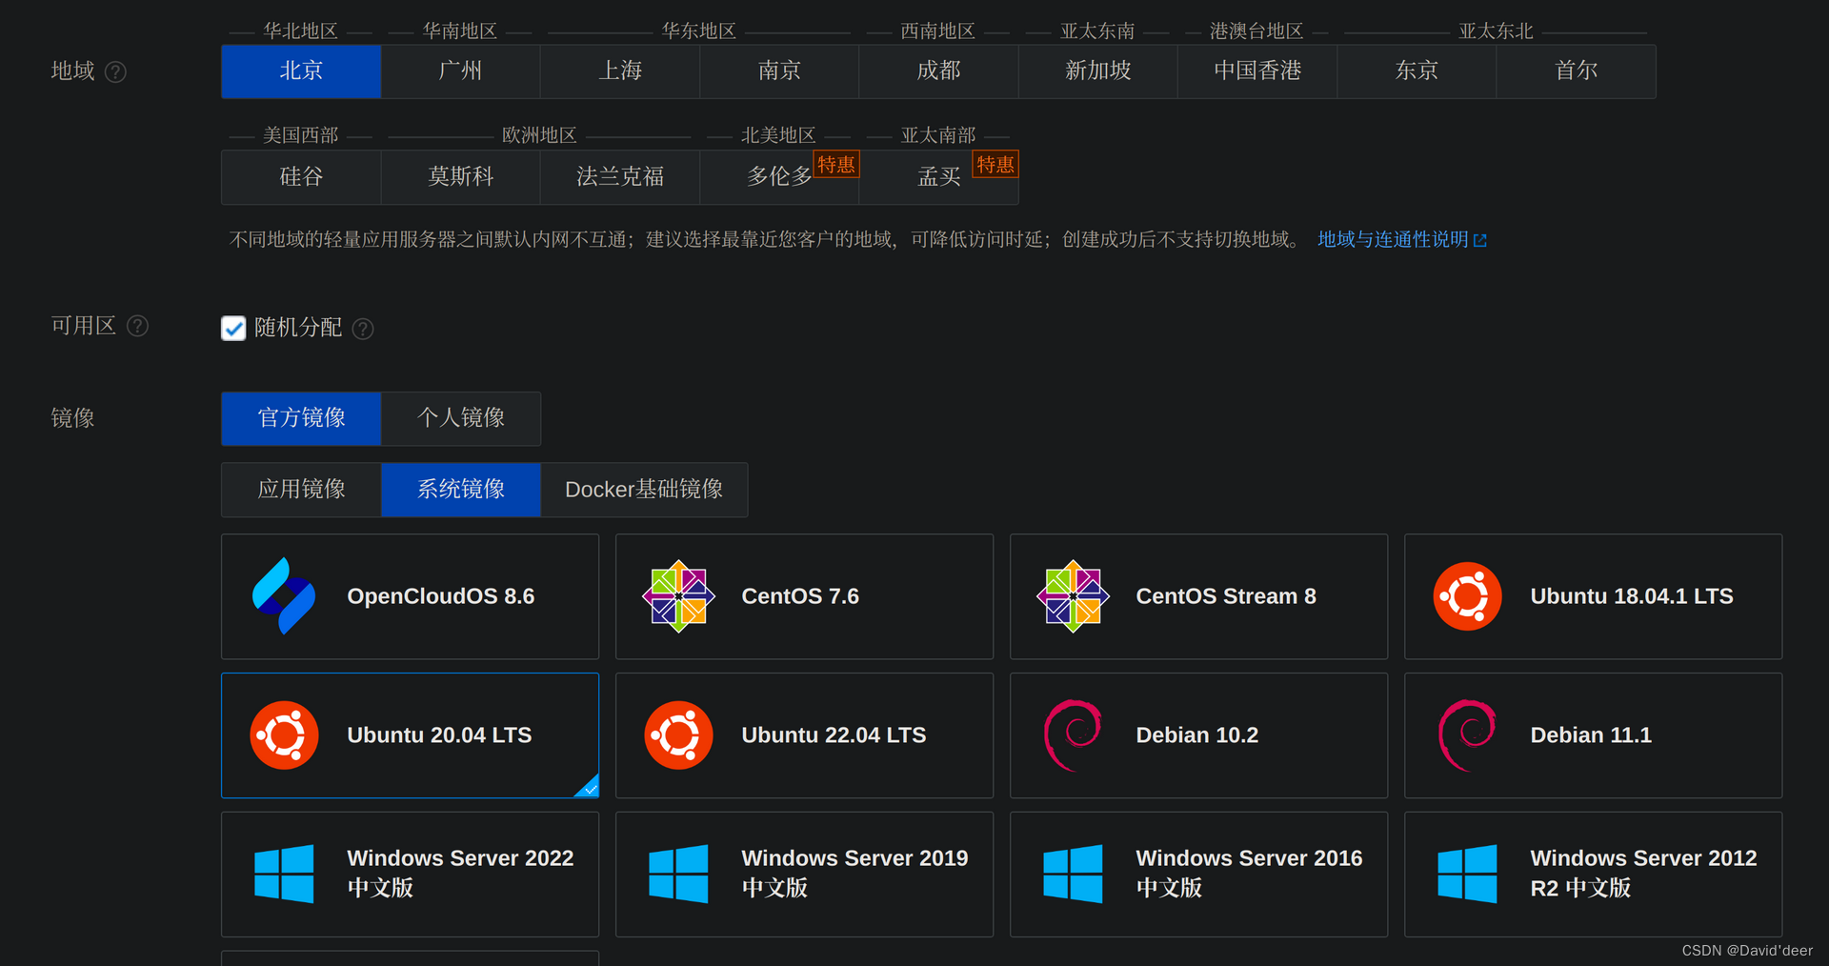Open the 系统镜像 tab
This screenshot has width=1829, height=966.
pyautogui.click(x=461, y=490)
